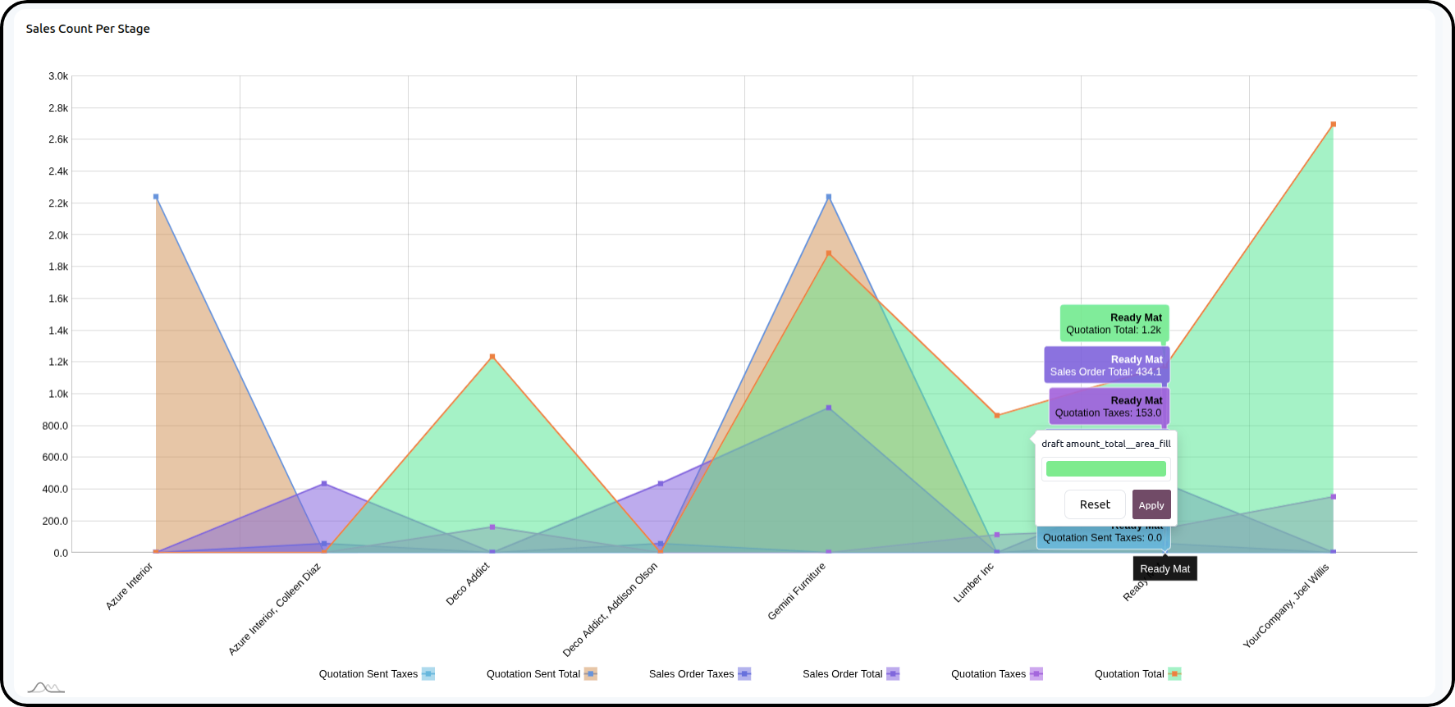Click the blue peak point for Gemini Furniture
The height and width of the screenshot is (707, 1455).
829,197
